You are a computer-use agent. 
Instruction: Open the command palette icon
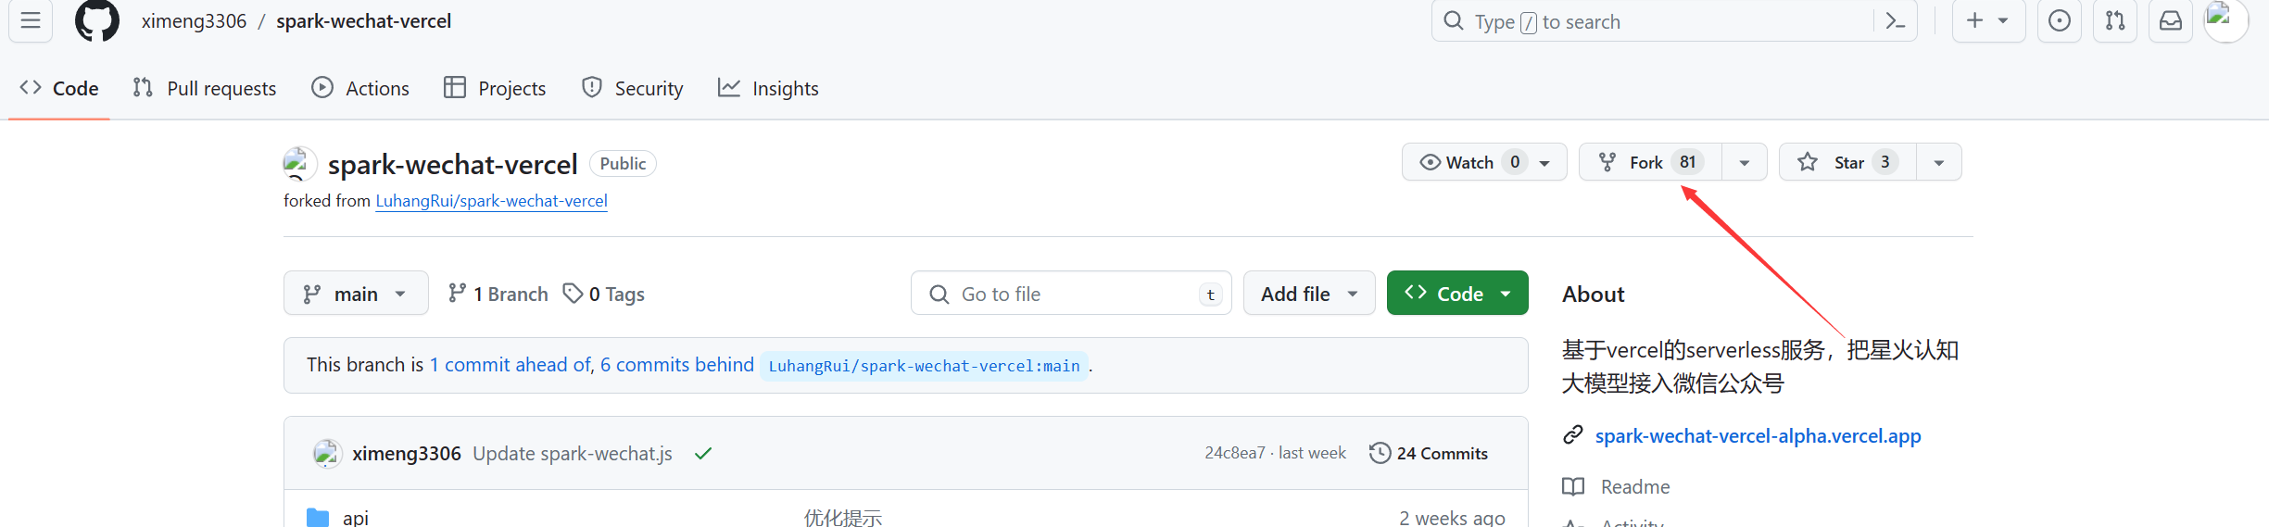click(1896, 20)
